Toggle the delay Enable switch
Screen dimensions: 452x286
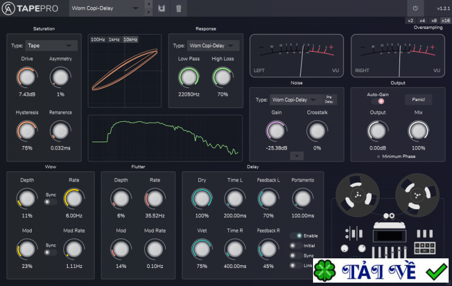295,236
